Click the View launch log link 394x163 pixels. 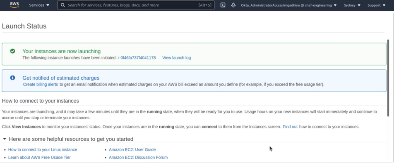click(x=176, y=58)
